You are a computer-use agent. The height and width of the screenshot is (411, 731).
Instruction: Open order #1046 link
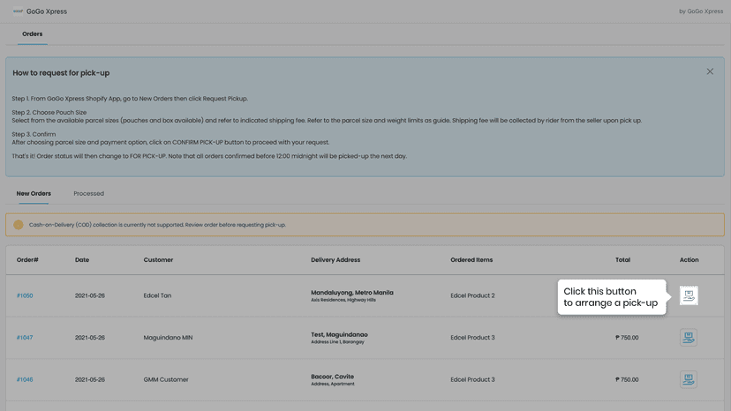pos(25,379)
